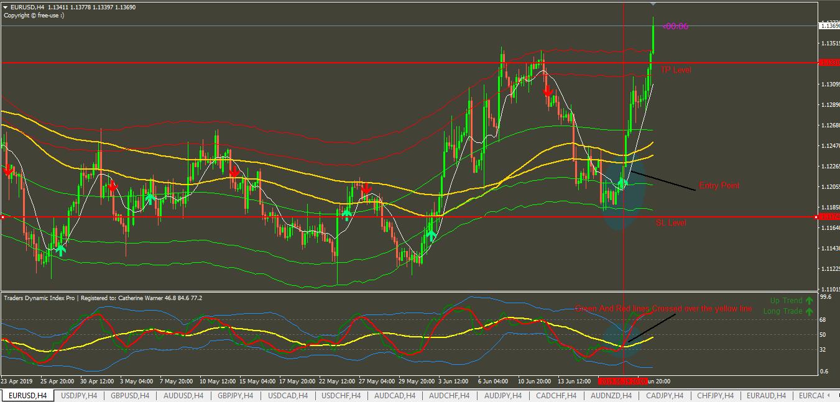Click the green arrow icon beside Long Trade
Image resolution: width=840 pixels, height=402 pixels.
click(809, 311)
